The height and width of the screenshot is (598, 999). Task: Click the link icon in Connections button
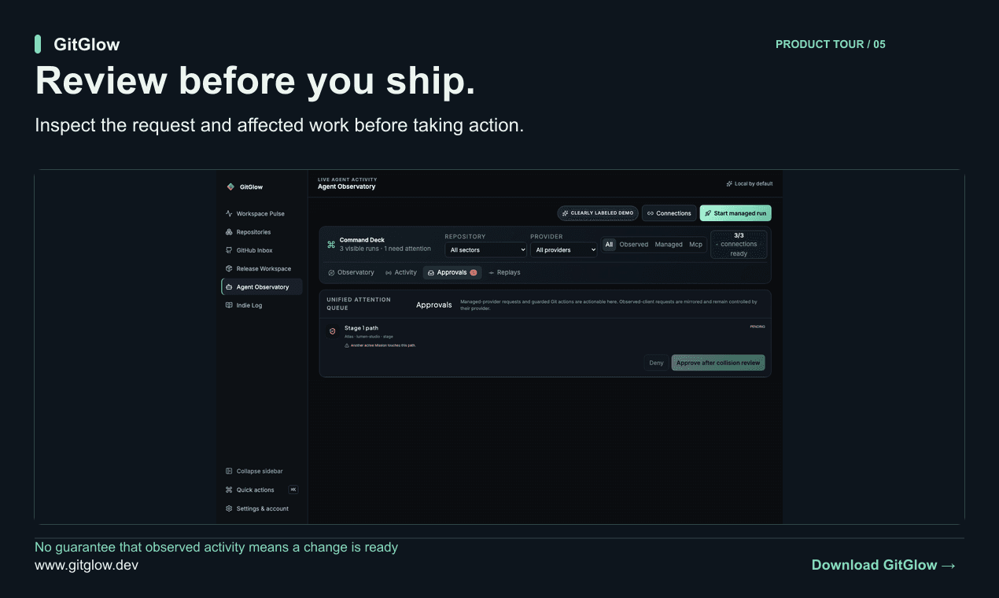pos(651,213)
